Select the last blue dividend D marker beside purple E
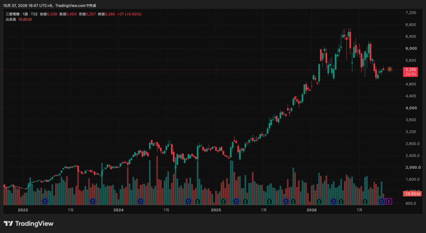The height and width of the screenshot is (233, 426). 381,201
